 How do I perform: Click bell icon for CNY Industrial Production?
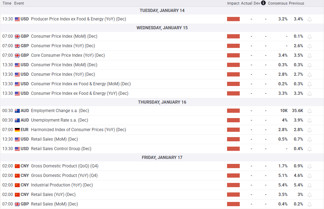[310, 185]
